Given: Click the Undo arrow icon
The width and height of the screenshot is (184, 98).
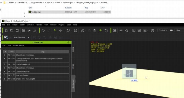Looking at the screenshot, I should 43,30.
